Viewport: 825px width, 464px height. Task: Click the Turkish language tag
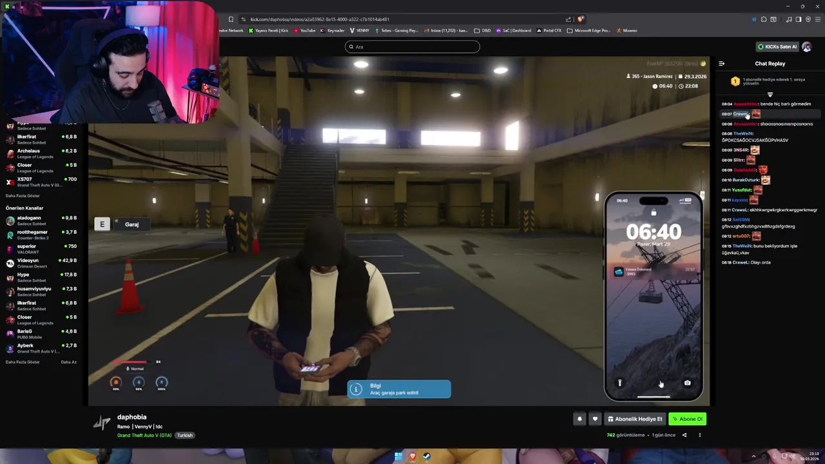click(x=185, y=436)
